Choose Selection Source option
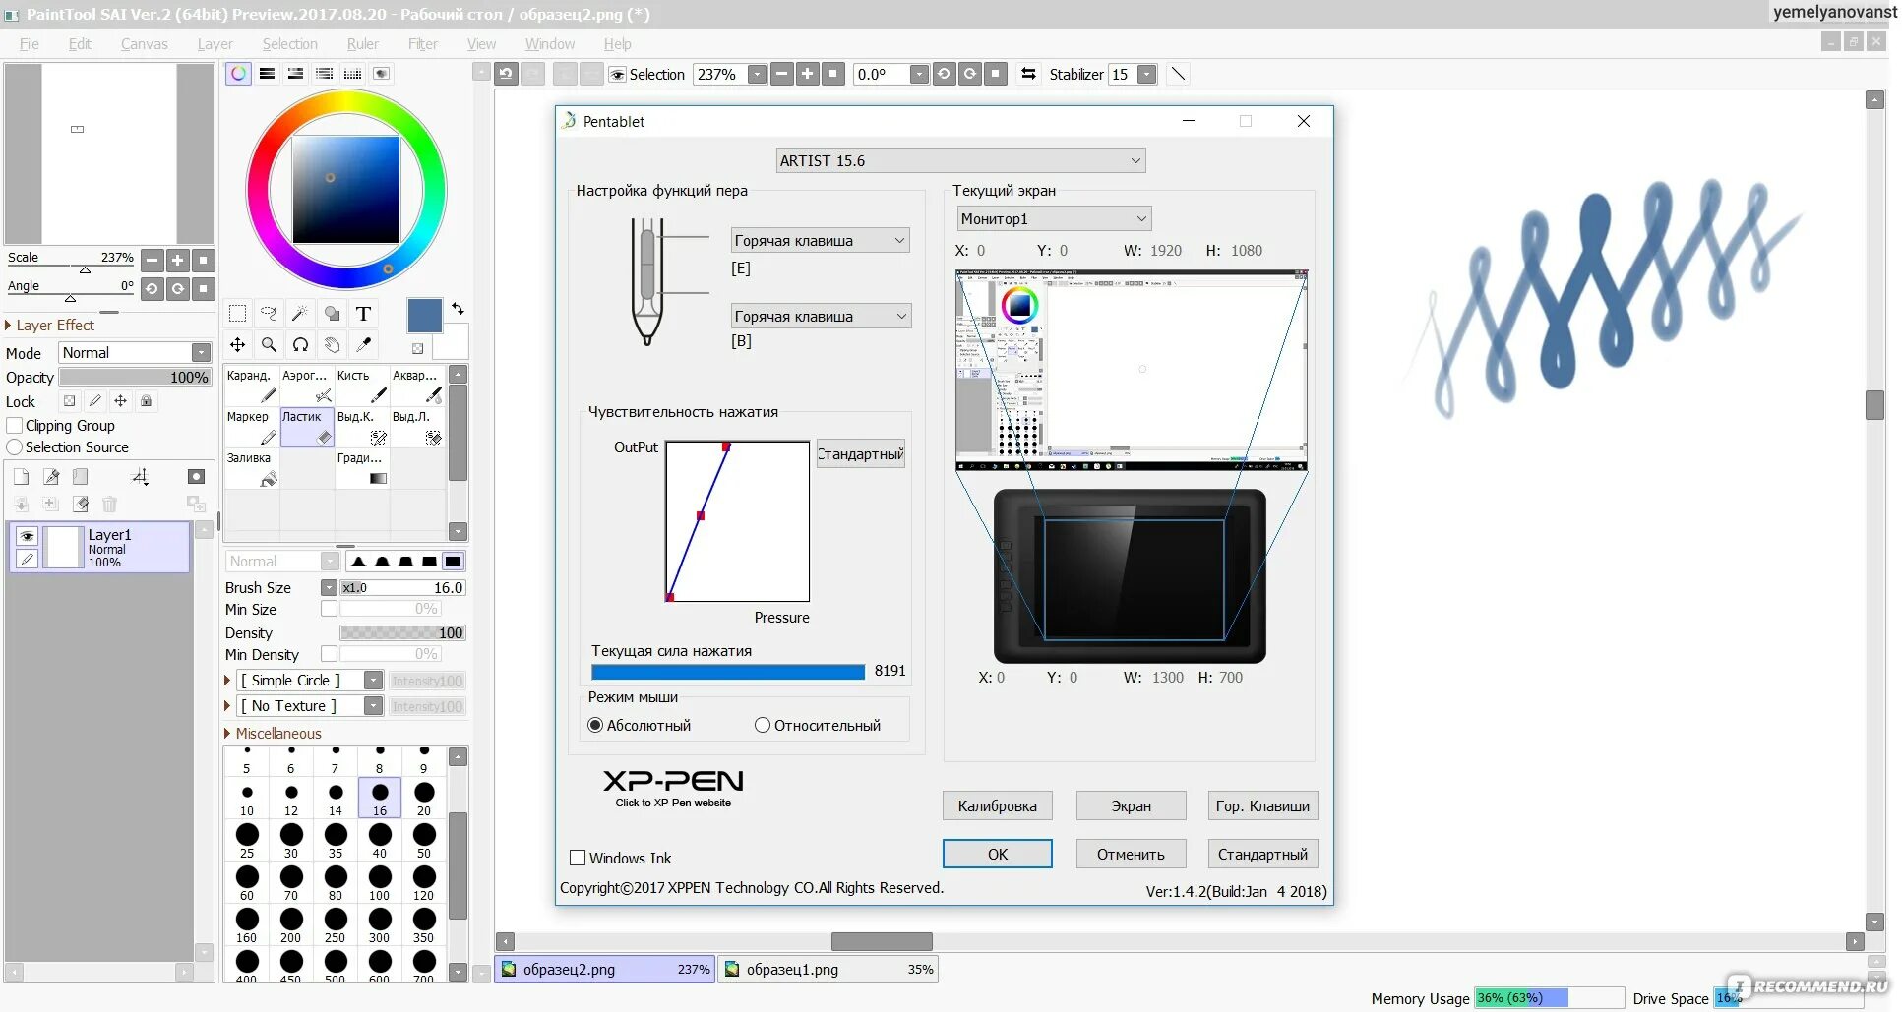 click(15, 447)
